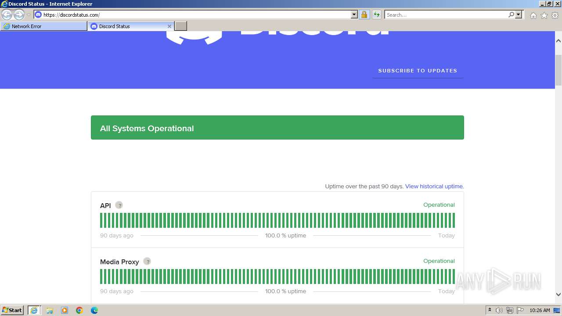Click the Media Proxy Operational status text
This screenshot has width=562, height=316.
click(x=439, y=261)
